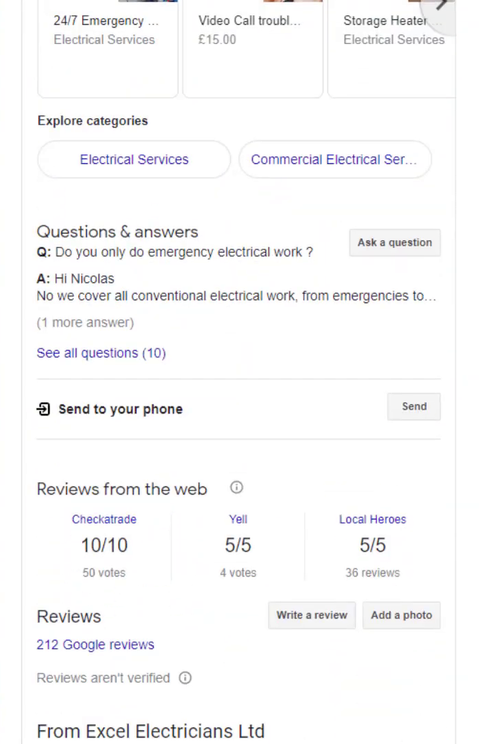Viewport: 479px width, 744px height.
Task: Open the Yell reviews link
Action: pyautogui.click(x=238, y=519)
